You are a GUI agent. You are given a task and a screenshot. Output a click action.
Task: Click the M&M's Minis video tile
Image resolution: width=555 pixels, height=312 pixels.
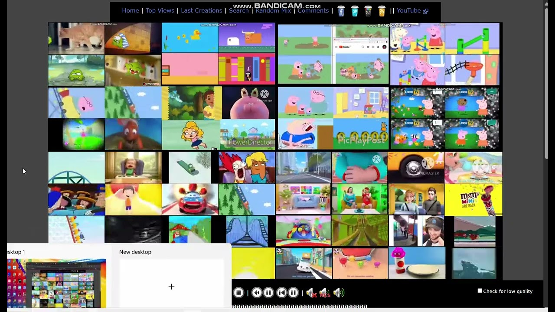point(473,199)
